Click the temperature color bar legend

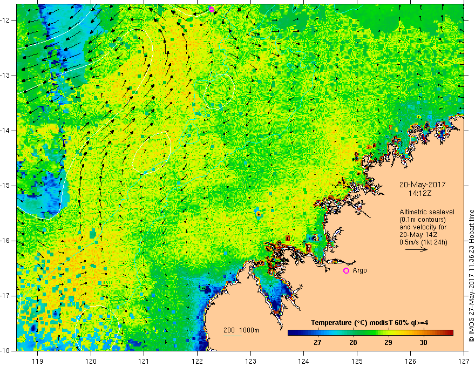coord(370,333)
